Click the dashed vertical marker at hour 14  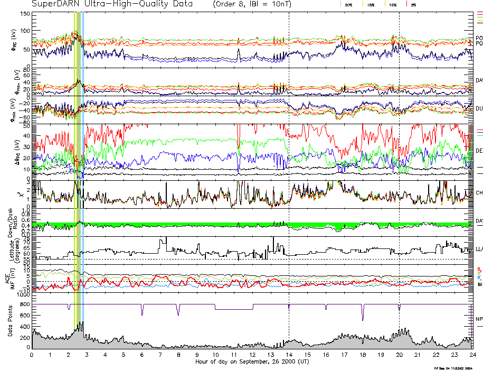point(289,180)
